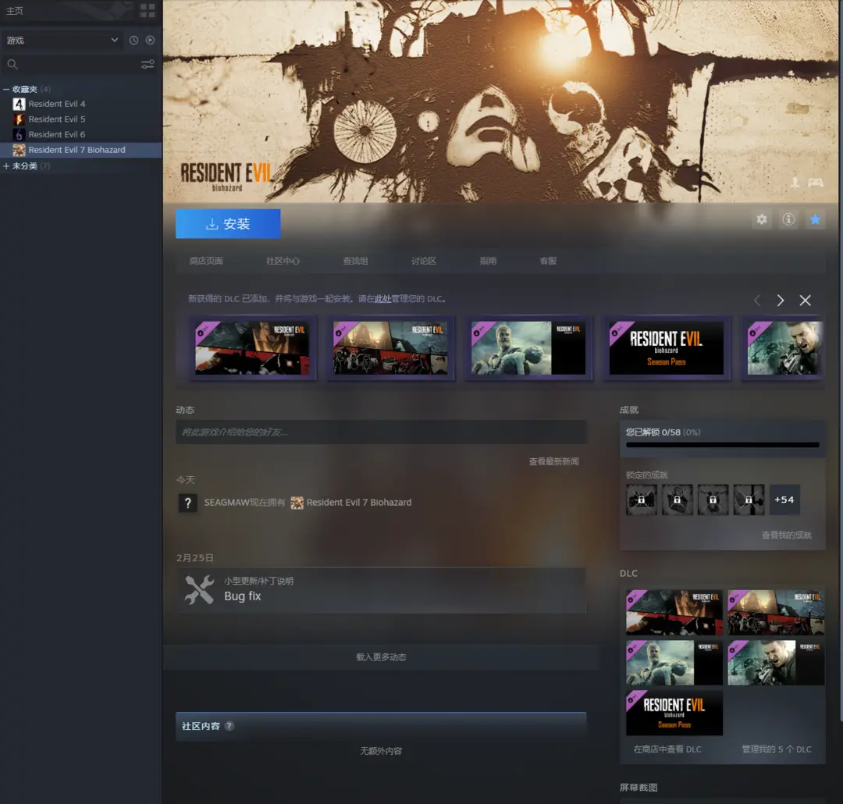The height and width of the screenshot is (804, 843).
Task: Open the 讨论区 tab
Action: pyautogui.click(x=424, y=261)
